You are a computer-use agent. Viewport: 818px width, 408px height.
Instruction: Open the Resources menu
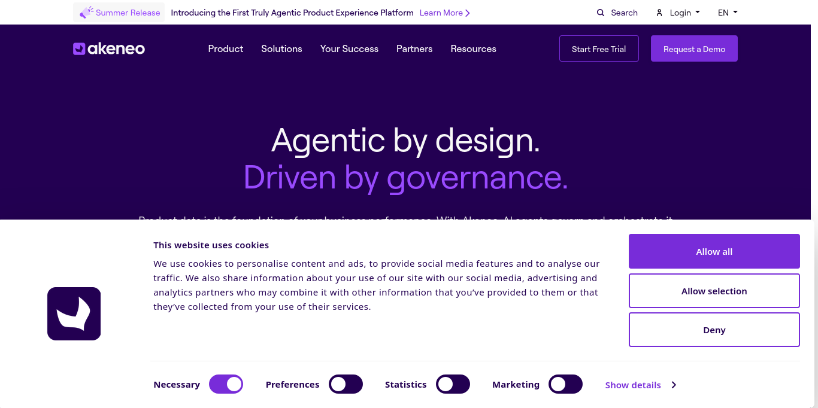473,49
